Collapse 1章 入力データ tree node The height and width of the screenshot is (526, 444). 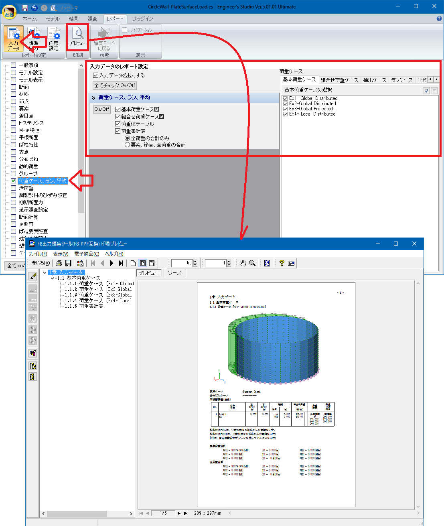coord(45,272)
